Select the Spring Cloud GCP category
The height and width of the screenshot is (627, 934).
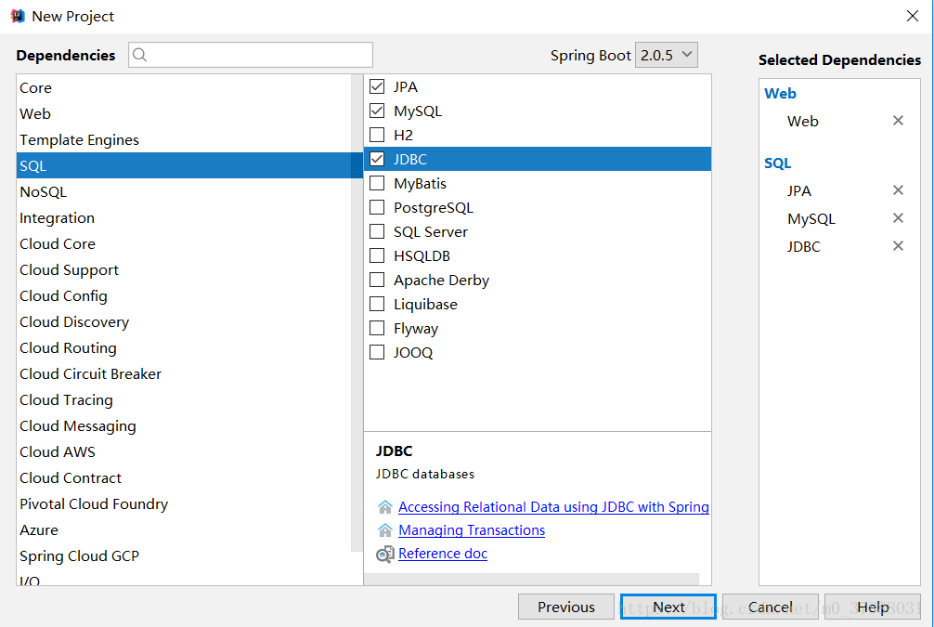tap(184, 556)
